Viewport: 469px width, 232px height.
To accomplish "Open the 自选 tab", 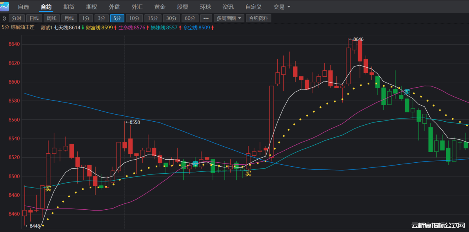I will pos(23,7).
